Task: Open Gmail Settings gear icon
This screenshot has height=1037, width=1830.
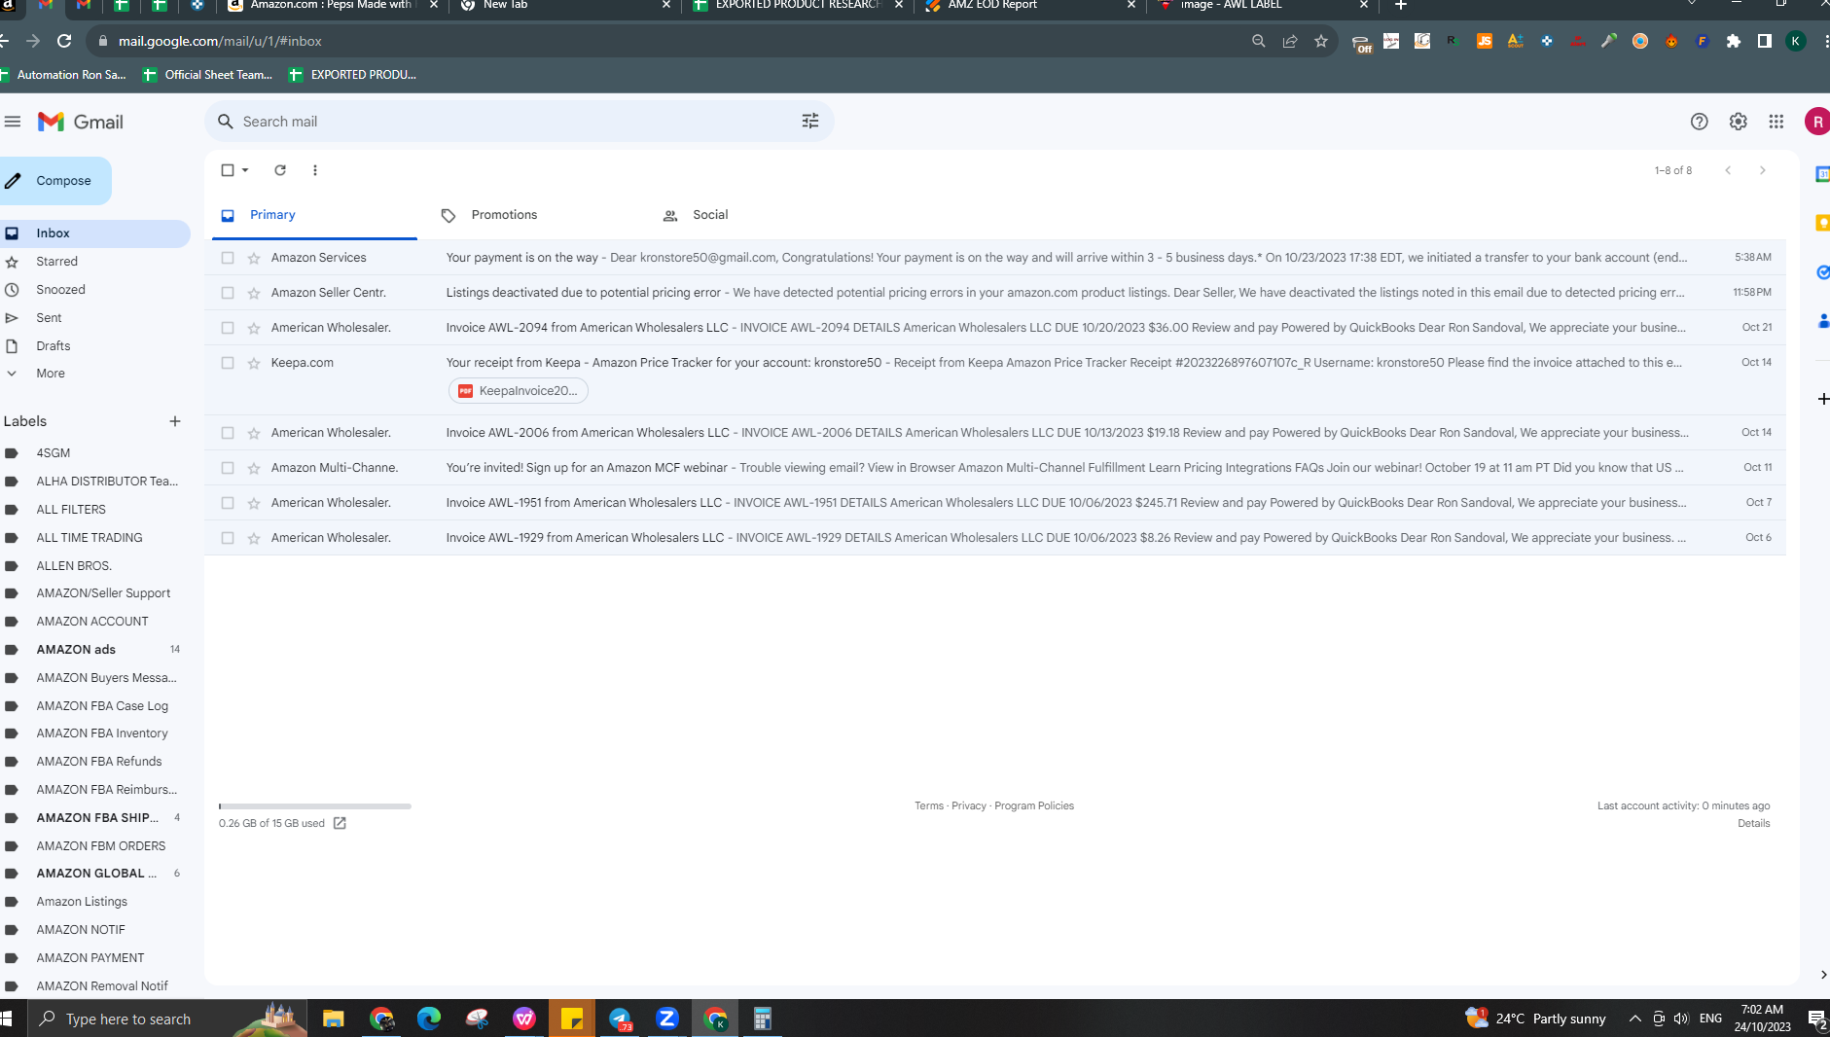Action: [x=1738, y=122]
